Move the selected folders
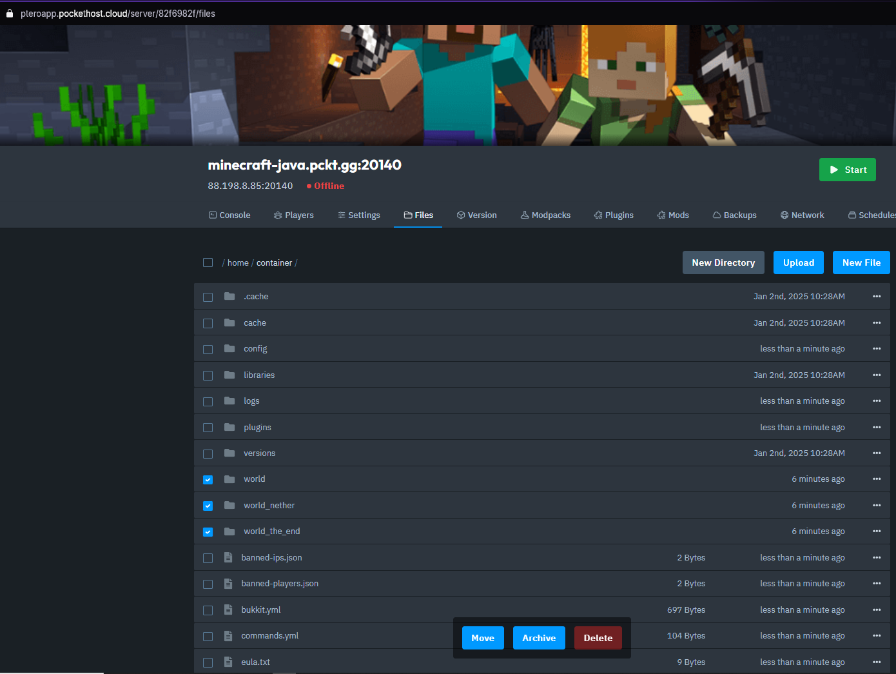The height and width of the screenshot is (674, 896). click(x=483, y=638)
